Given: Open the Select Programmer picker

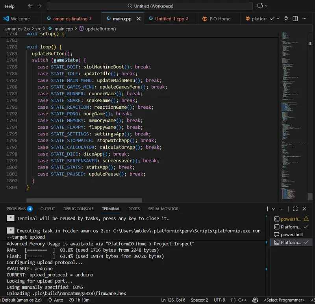Looking at the screenshot, I should click(x=284, y=300).
